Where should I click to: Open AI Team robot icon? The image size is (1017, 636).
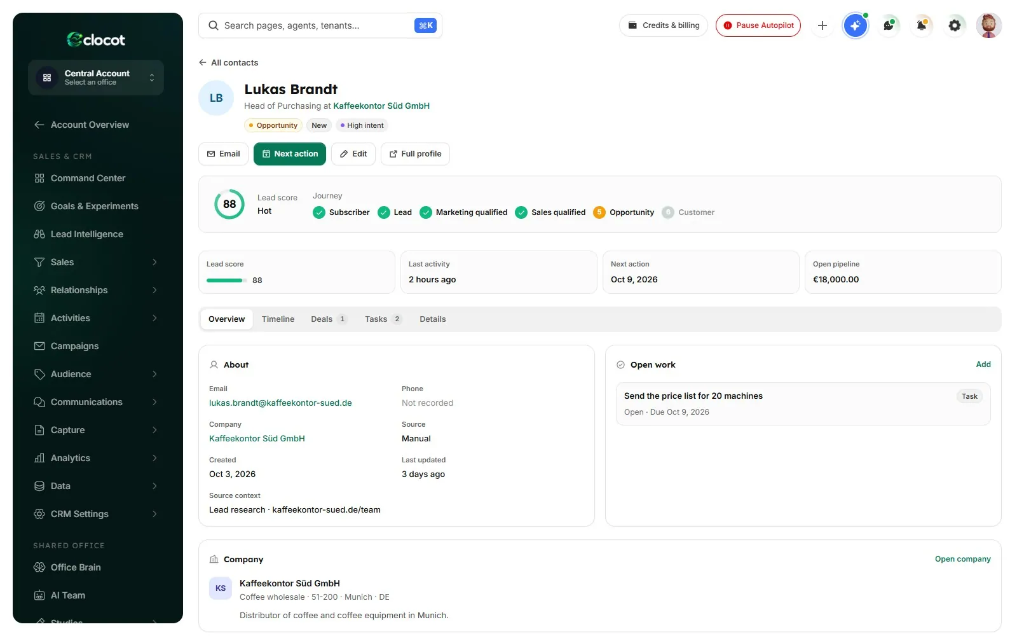click(x=39, y=595)
